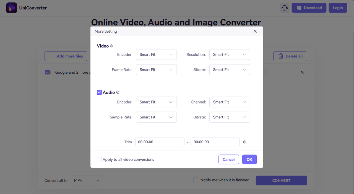Open the Convert all to MP4 dropdown
This screenshot has width=354, height=194.
pyautogui.click(x=87, y=180)
